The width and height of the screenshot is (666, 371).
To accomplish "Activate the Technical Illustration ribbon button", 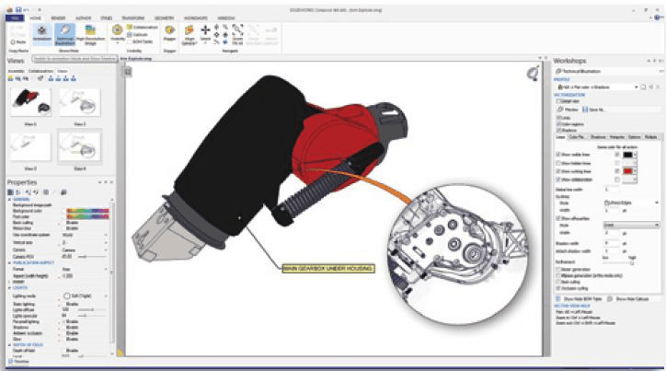I will [65, 34].
